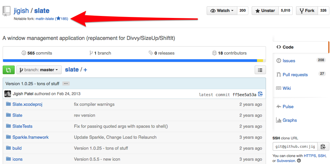
Task: Expand commit message ellipsis button
Action: click(x=66, y=83)
